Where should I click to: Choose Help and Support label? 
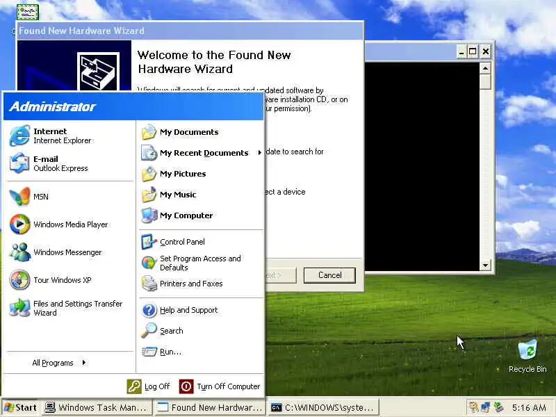(x=188, y=310)
